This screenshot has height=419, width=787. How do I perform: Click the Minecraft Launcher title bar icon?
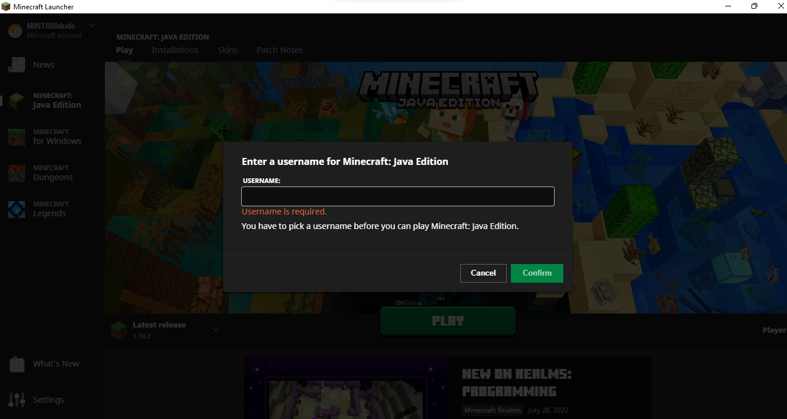tap(6, 6)
